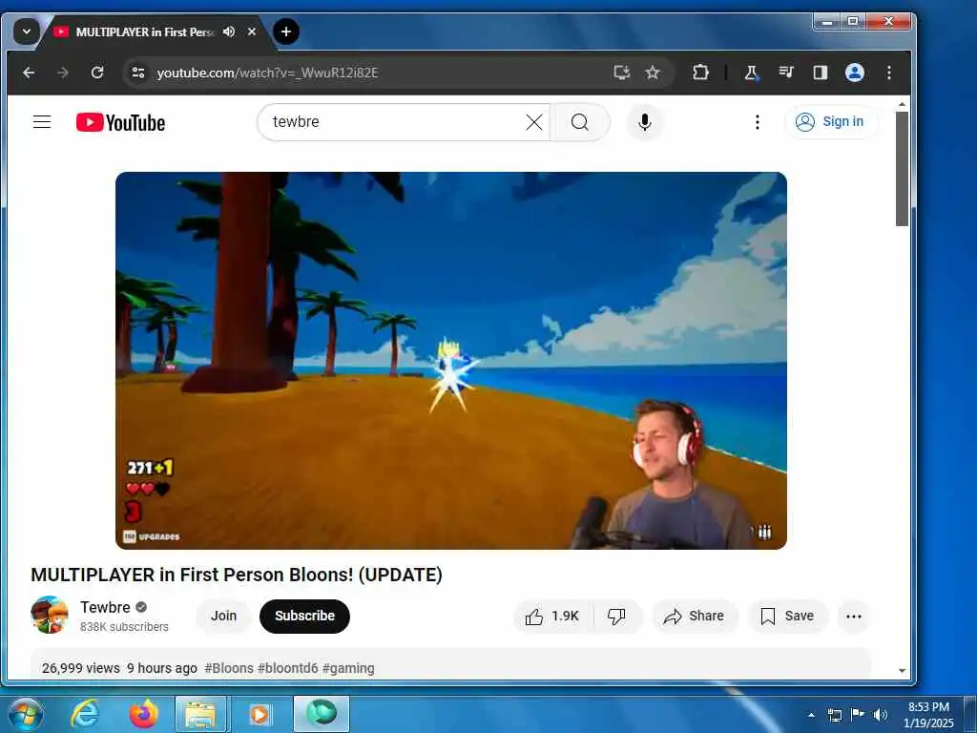Click the #Bloons hashtag

pyautogui.click(x=229, y=668)
